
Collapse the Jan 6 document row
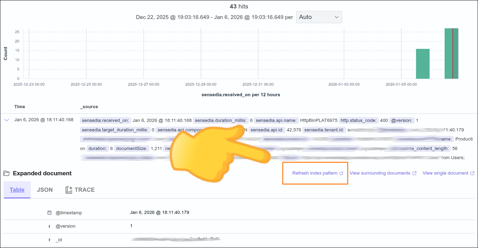click(x=6, y=120)
